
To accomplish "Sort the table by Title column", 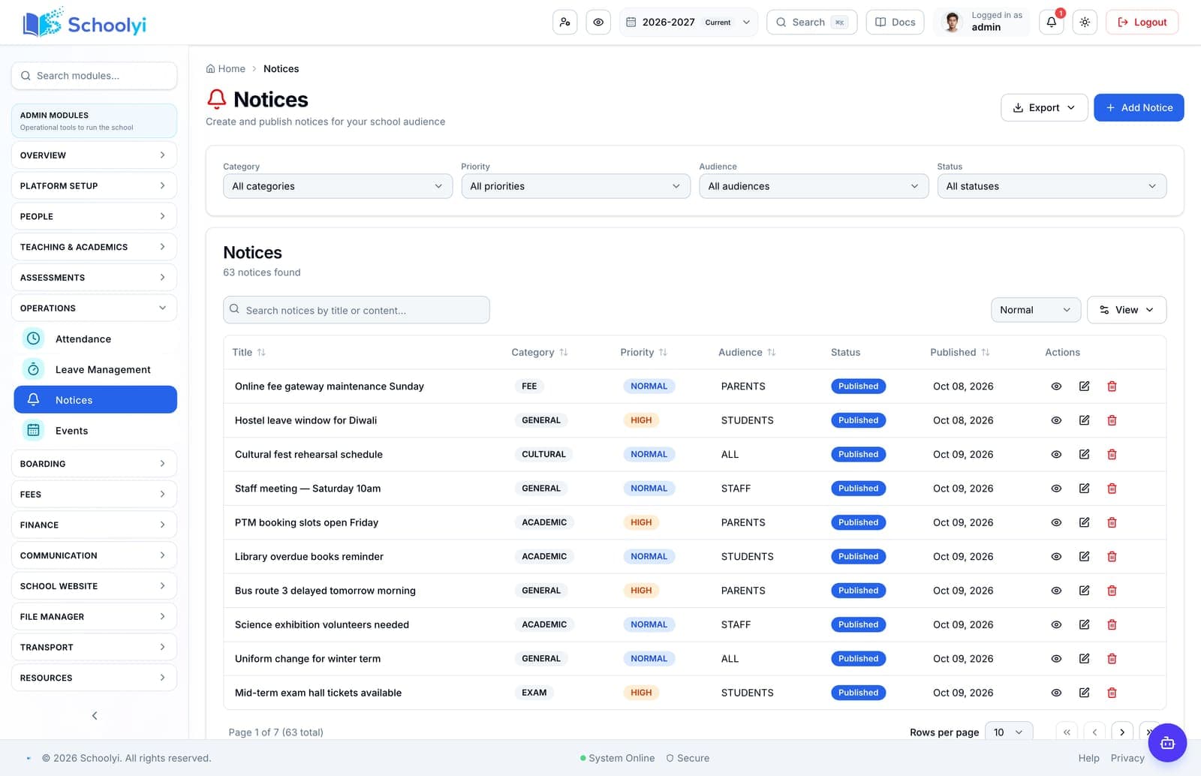I will (x=248, y=352).
